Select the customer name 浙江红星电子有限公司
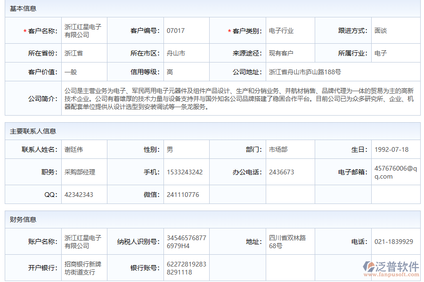The height and width of the screenshot is (282, 424). (83, 30)
